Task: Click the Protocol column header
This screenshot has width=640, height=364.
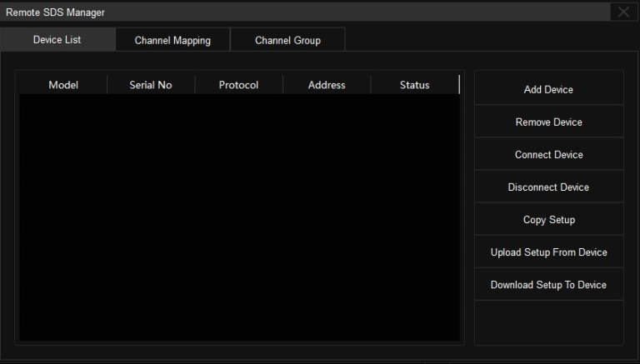Action: click(238, 85)
